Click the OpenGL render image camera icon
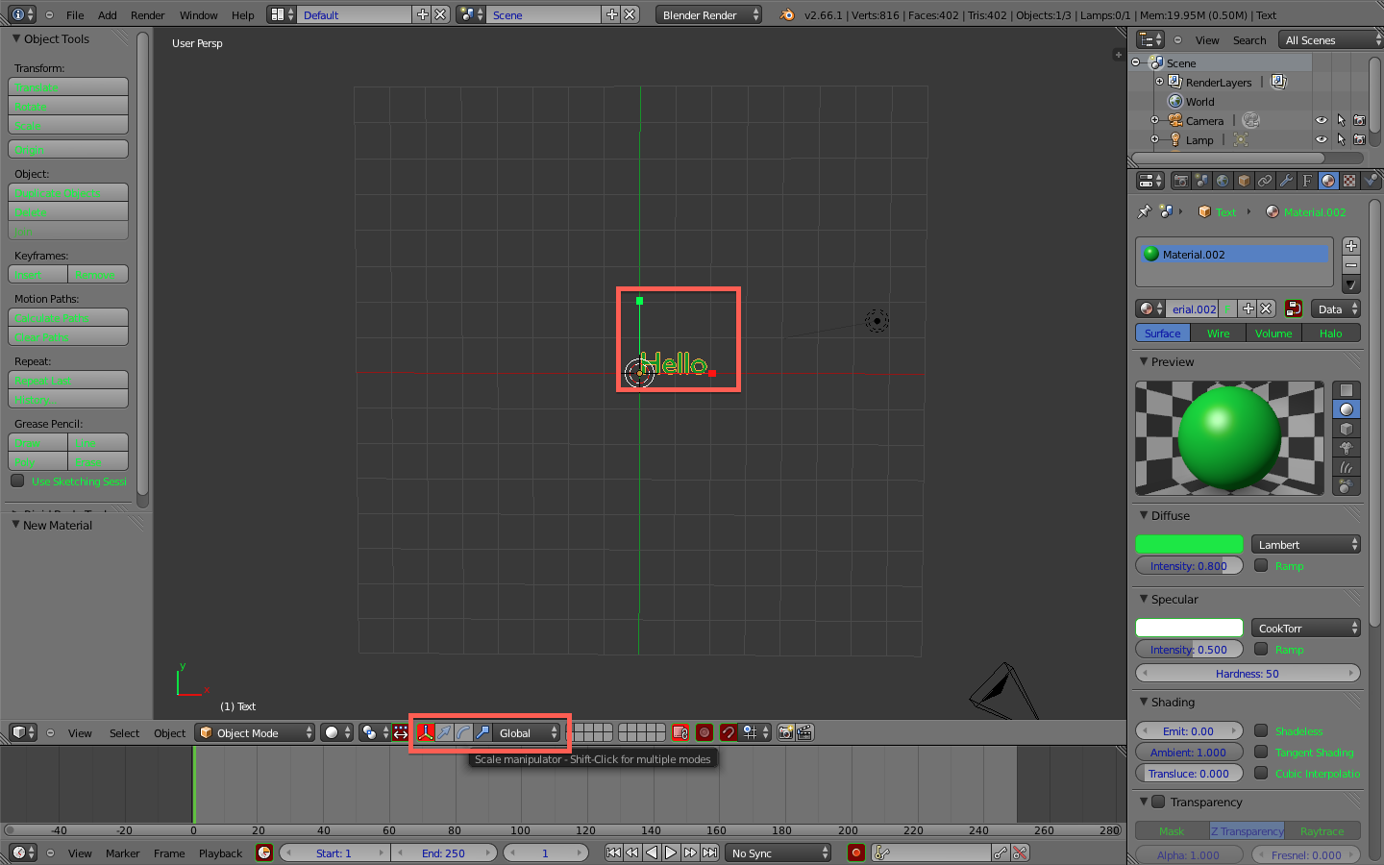 pyautogui.click(x=785, y=732)
